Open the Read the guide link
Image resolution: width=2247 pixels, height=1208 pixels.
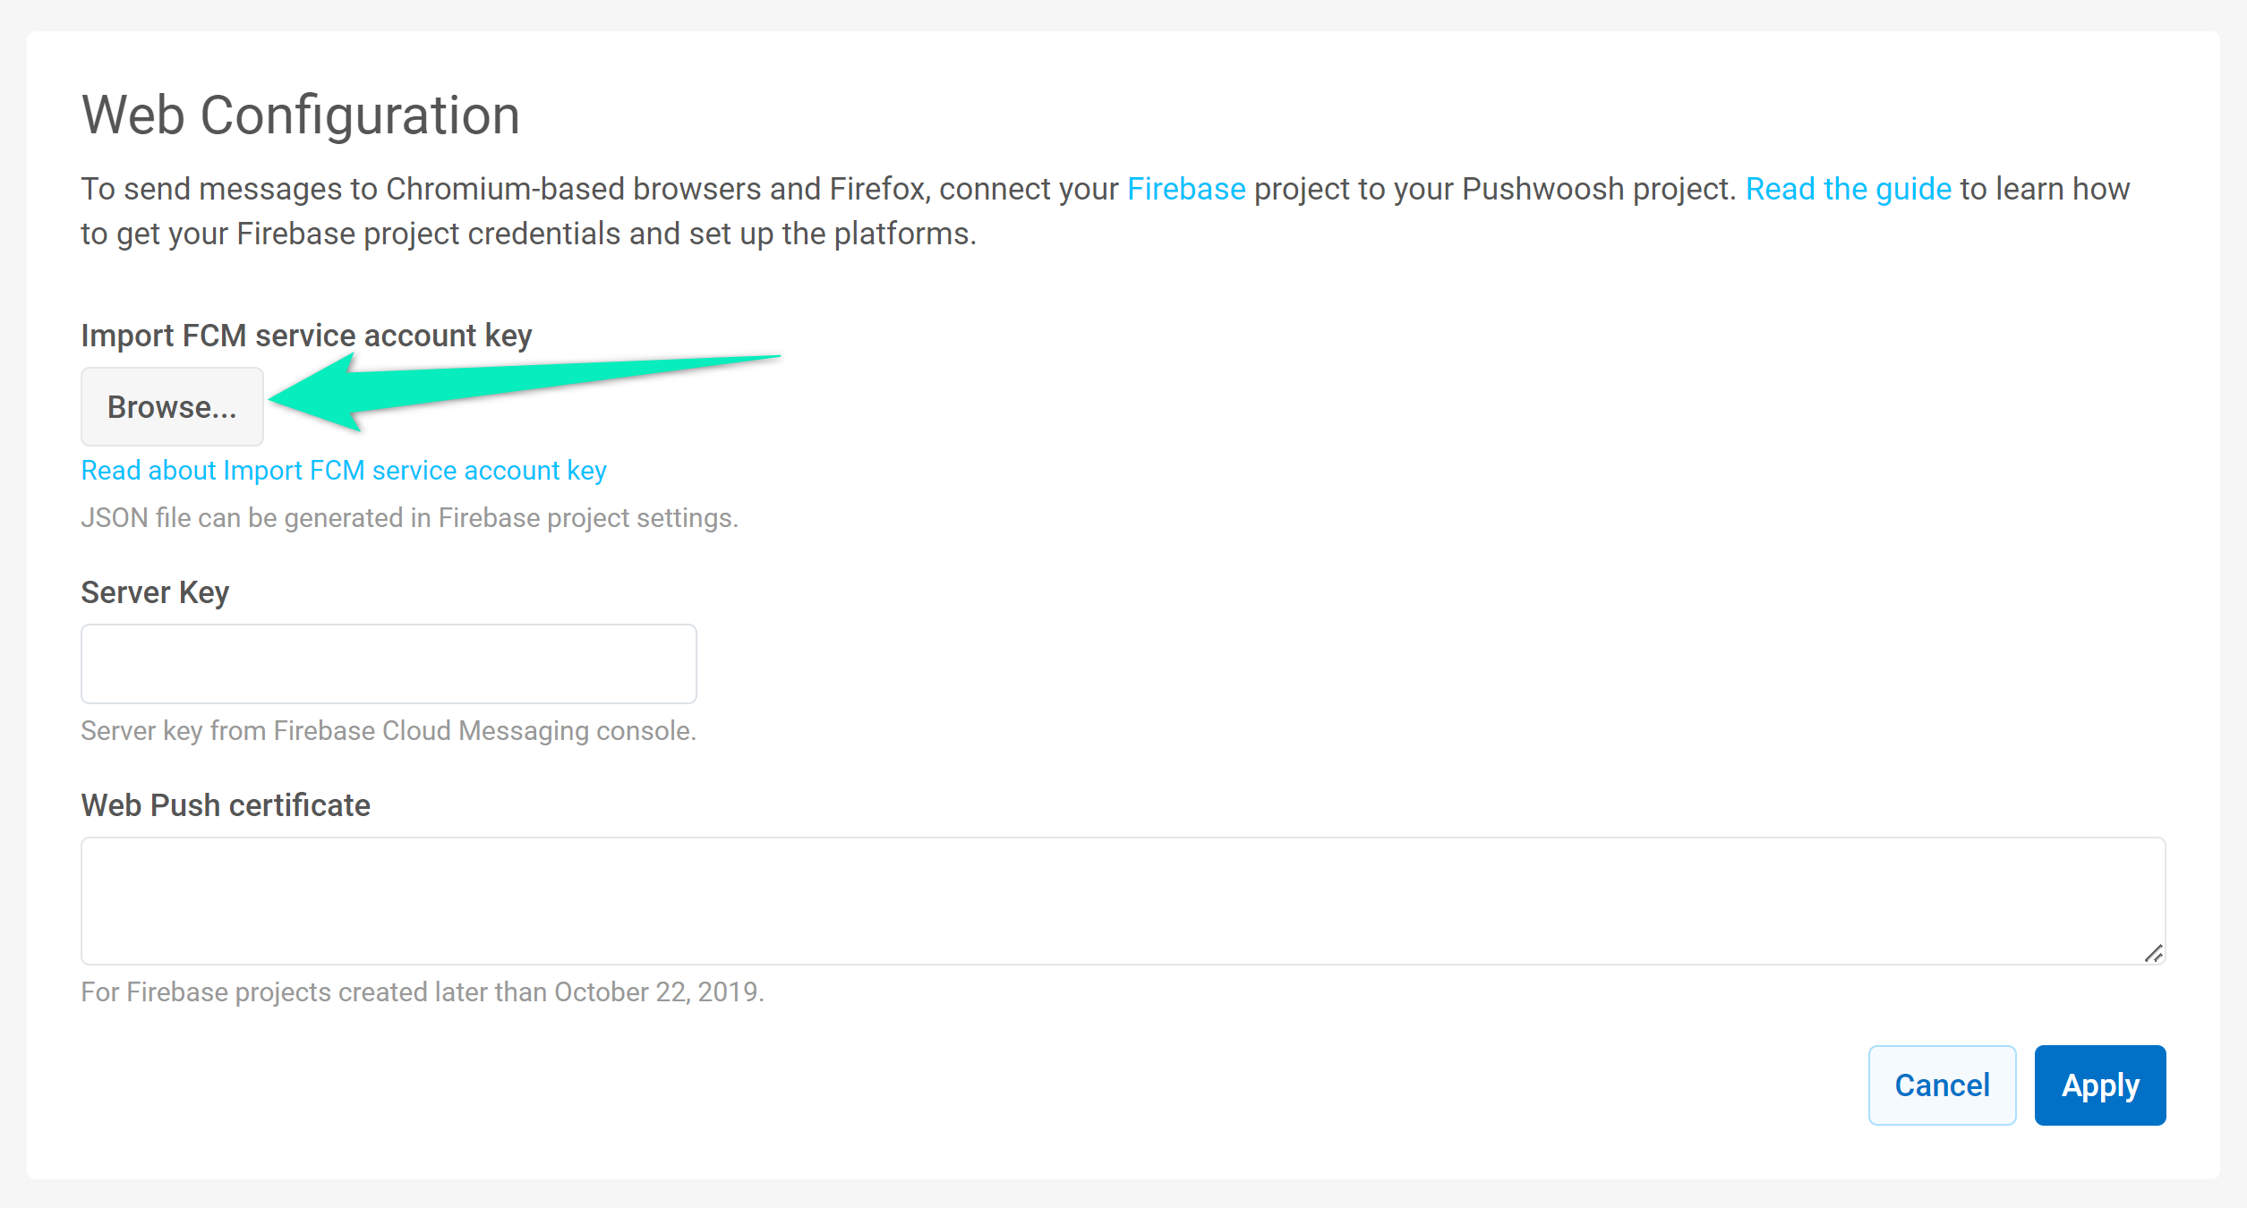[1848, 189]
